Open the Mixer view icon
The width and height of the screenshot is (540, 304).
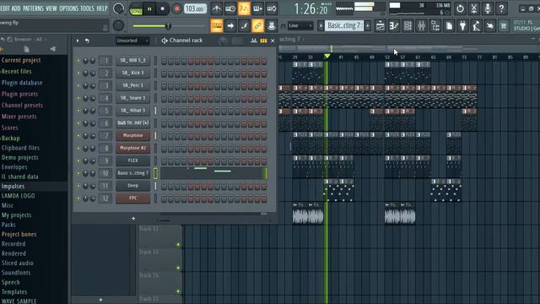tap(422, 26)
